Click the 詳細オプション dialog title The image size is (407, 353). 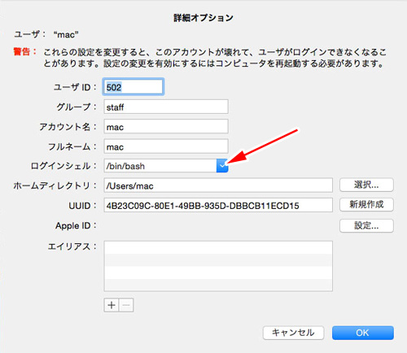coord(203,18)
